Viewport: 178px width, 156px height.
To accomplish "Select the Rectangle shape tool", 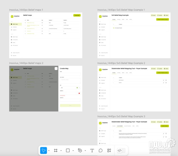I will click(68, 150).
